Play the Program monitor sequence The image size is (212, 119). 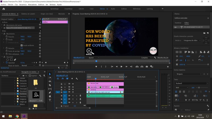coord(121,67)
